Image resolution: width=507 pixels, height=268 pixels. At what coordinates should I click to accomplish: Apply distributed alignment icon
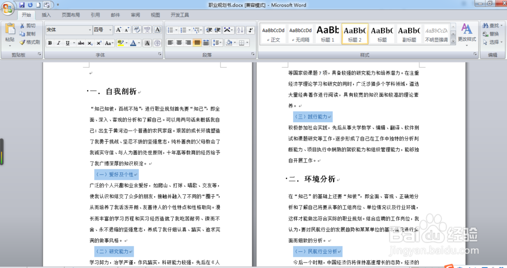206,43
